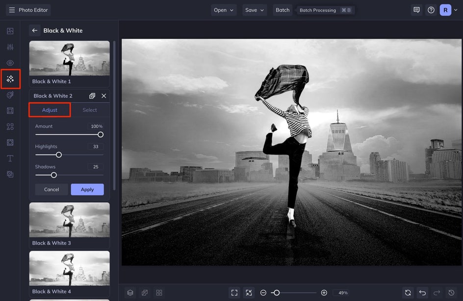The image size is (463, 301).
Task: Open the Frames sidebar icon
Action: click(10, 111)
